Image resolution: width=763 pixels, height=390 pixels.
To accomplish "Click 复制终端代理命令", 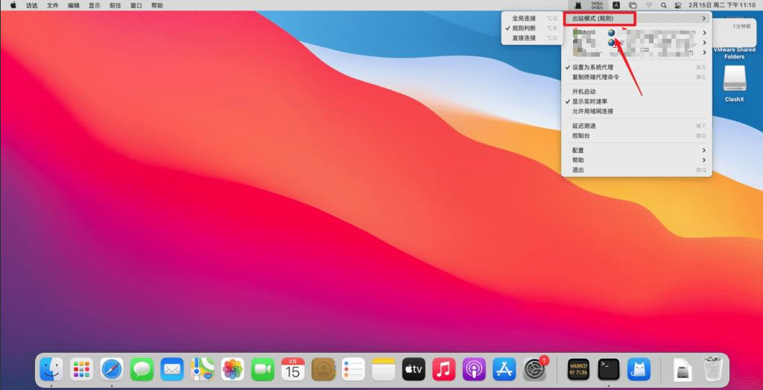I will click(595, 77).
